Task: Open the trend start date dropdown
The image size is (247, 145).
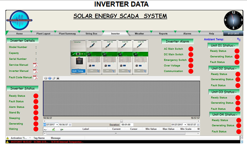Action: pos(57,124)
